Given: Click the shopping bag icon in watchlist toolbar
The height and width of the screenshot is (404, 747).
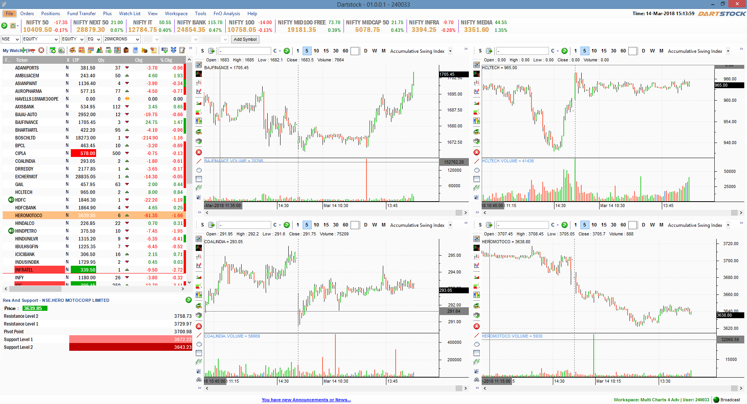Looking at the screenshot, I should tap(126, 50).
